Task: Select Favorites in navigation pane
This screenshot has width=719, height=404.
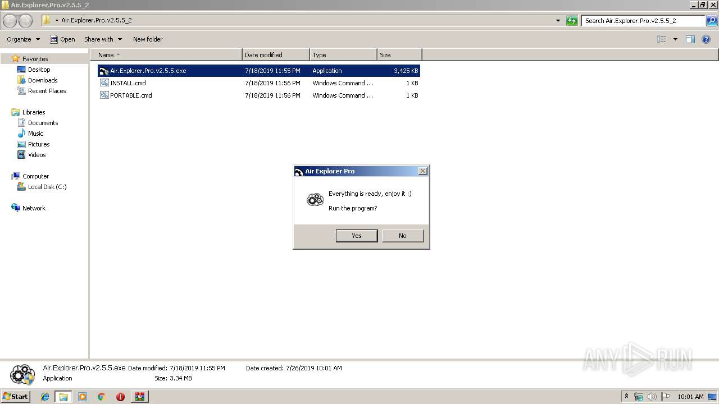Action: click(35, 59)
